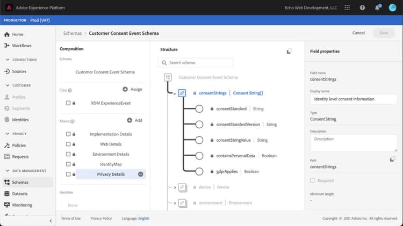Collapse the consentStrings node
Image resolution: width=403 pixels, height=226 pixels.
tap(175, 94)
